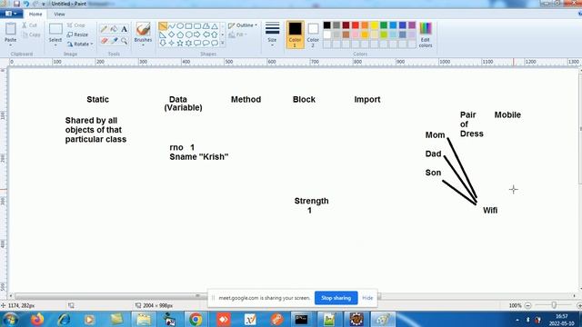Choose the Right arrow shape
The height and width of the screenshot is (327, 582).
[197, 35]
